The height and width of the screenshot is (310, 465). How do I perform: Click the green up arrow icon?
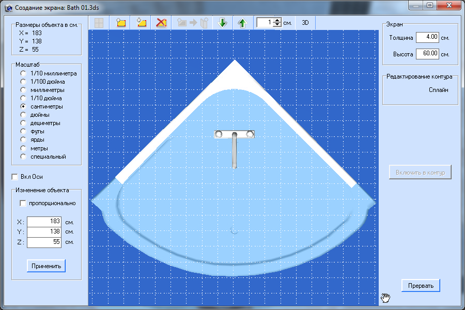242,23
